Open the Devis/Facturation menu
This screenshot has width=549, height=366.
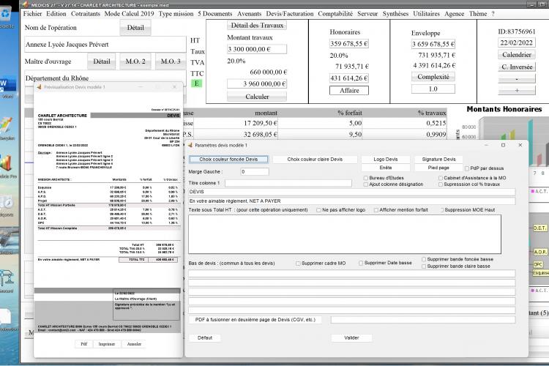click(290, 14)
